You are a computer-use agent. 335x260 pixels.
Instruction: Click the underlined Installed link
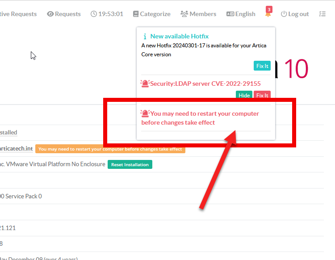coord(8,132)
